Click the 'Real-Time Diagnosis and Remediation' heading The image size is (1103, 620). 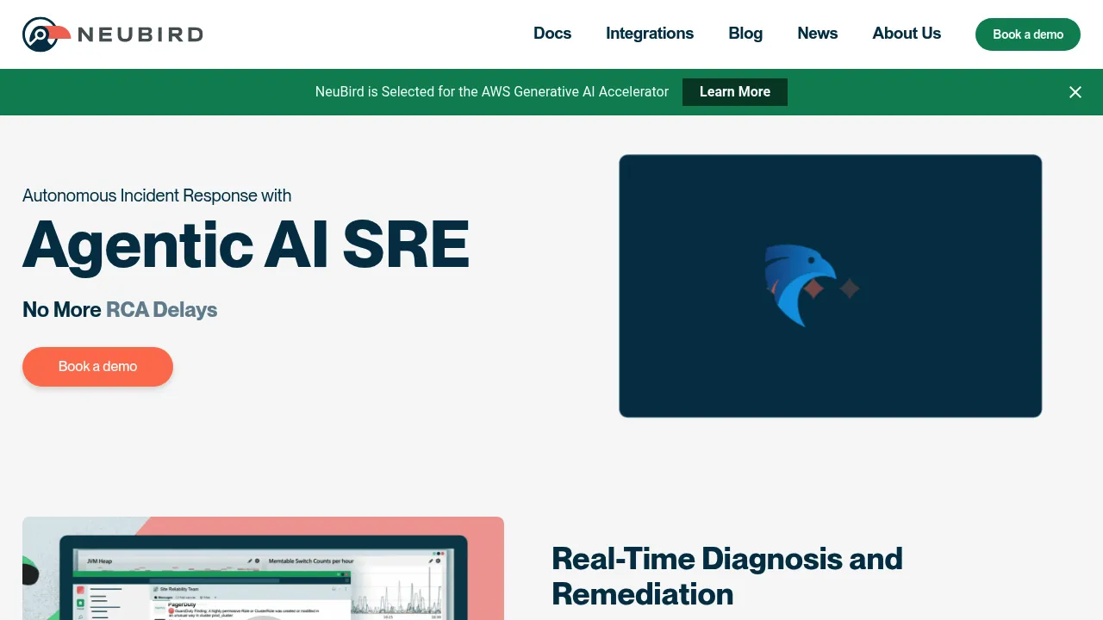coord(727,576)
